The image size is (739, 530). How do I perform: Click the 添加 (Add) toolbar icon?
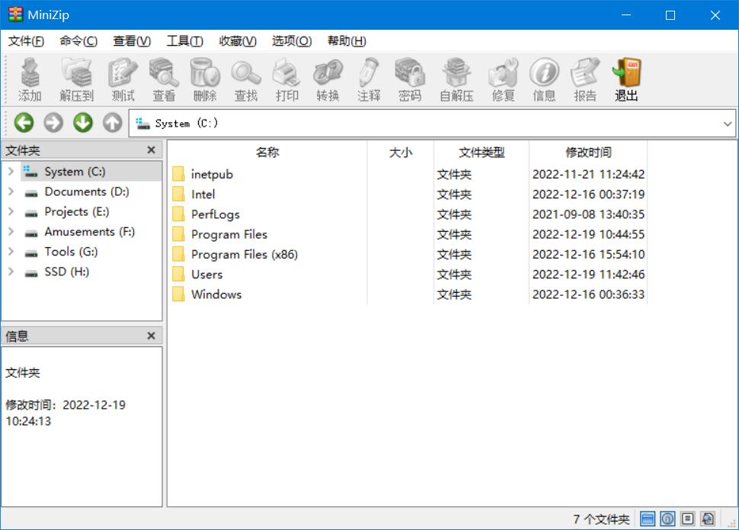pos(30,73)
